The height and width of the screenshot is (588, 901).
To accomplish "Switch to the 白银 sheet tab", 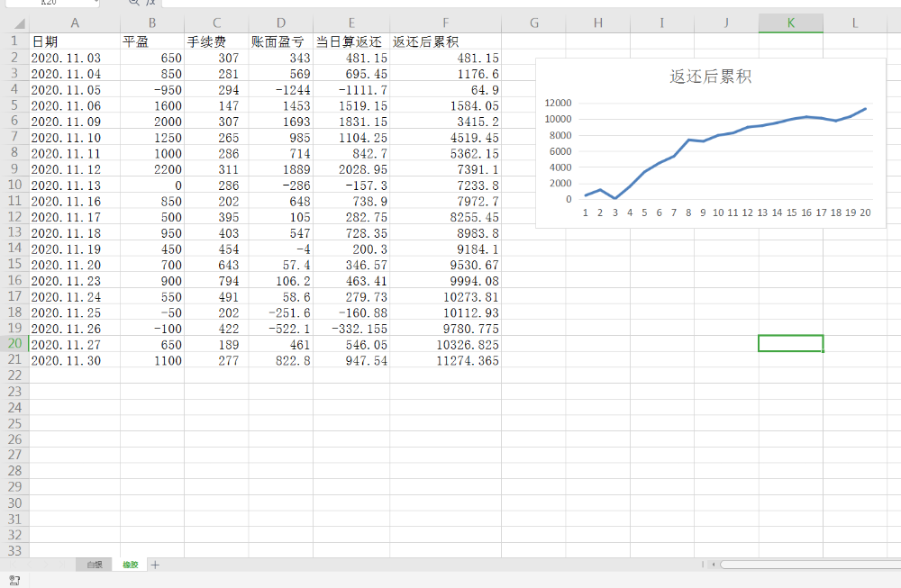I will tap(95, 565).
